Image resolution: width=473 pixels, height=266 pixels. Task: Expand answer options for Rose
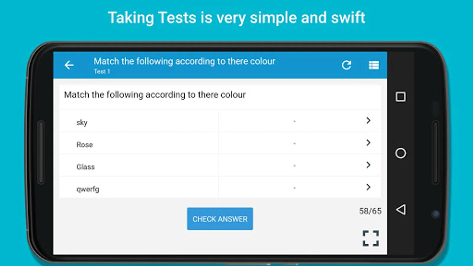368,143
